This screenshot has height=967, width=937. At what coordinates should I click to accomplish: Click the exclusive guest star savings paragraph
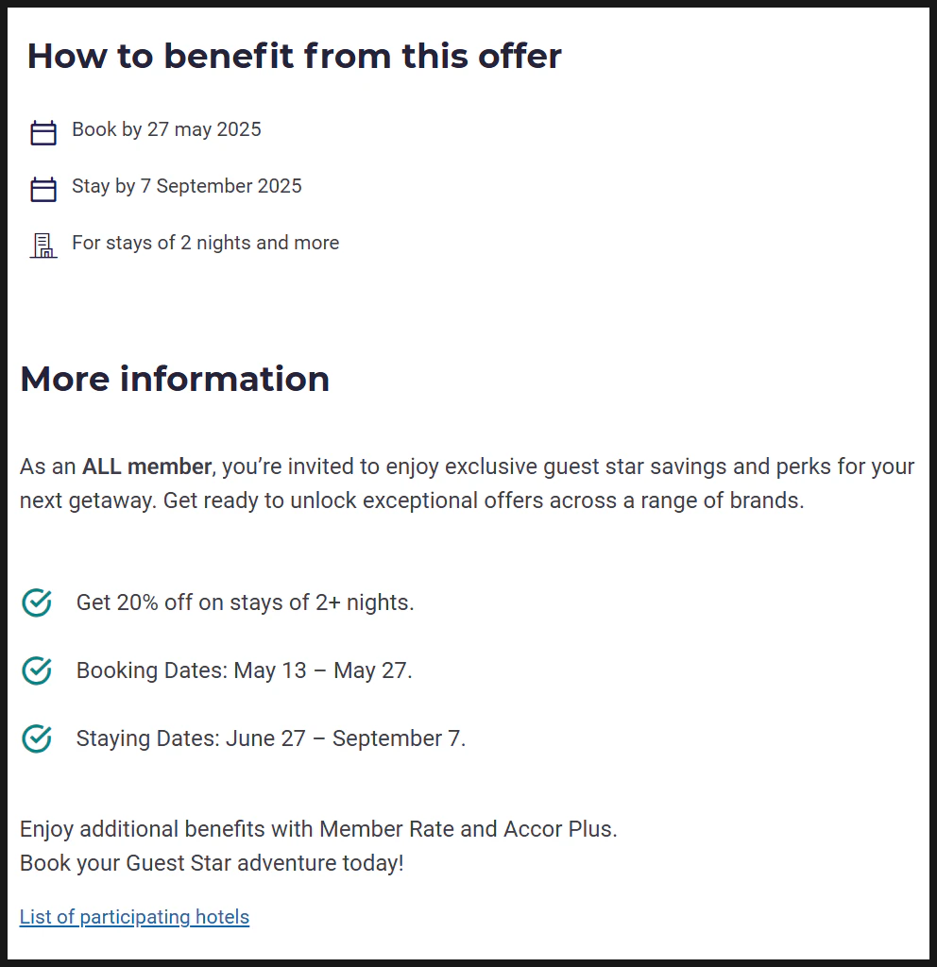point(467,483)
